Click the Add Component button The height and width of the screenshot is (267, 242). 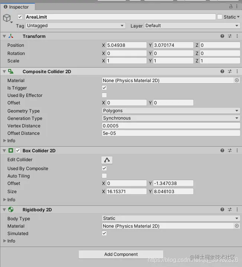(x=121, y=254)
